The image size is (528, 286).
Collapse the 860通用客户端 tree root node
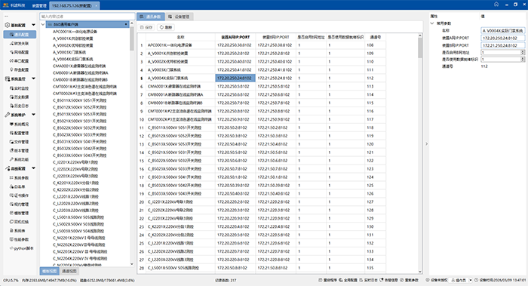(x=43, y=25)
